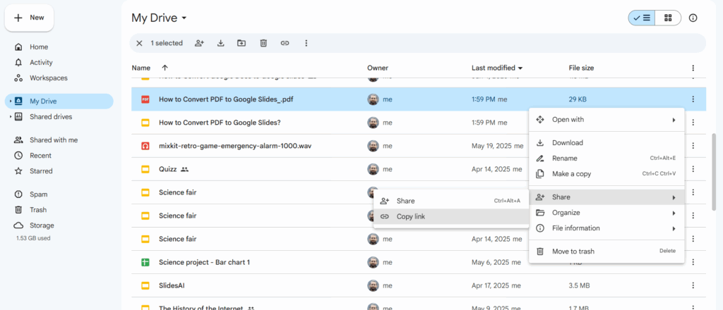The width and height of the screenshot is (723, 310).
Task: Open more actions in selection toolbar
Action: [306, 43]
